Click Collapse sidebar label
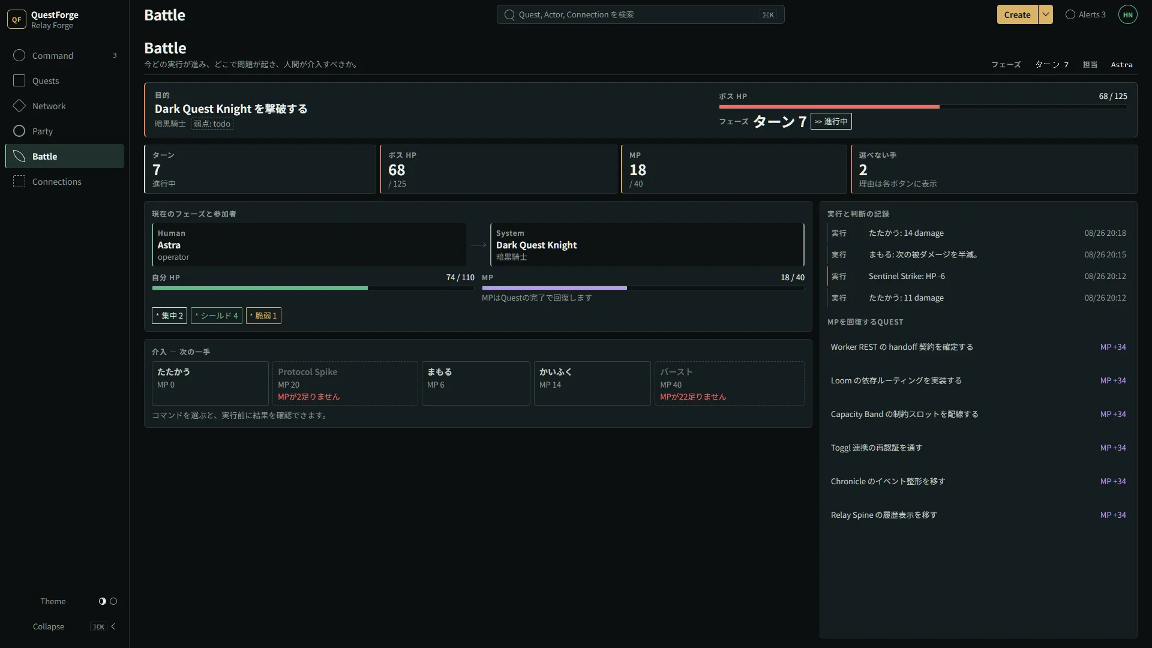 pos(49,626)
